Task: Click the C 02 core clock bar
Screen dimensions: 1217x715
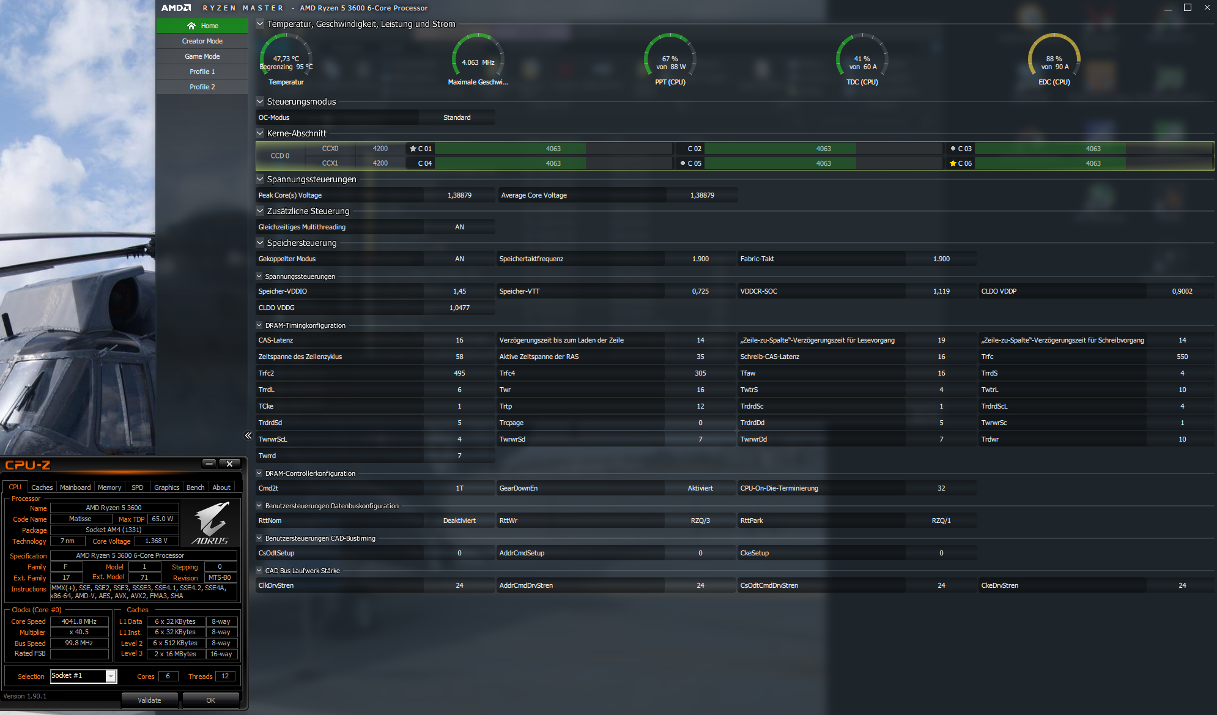Action: [x=823, y=149]
